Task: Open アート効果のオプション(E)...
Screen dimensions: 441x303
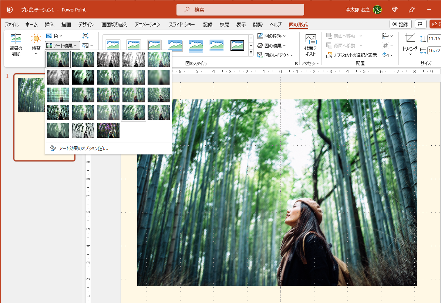Action: click(108, 148)
